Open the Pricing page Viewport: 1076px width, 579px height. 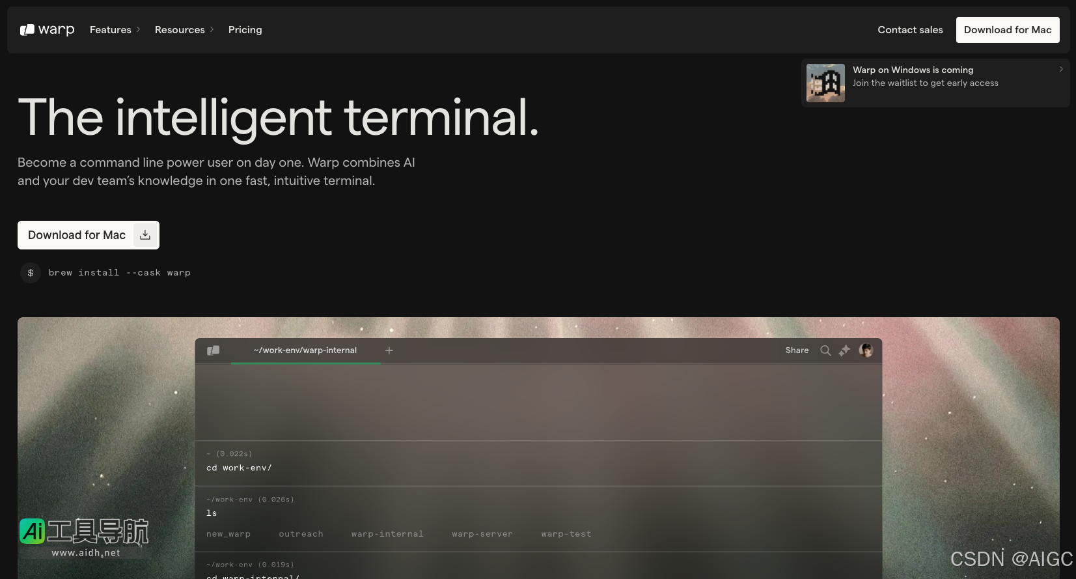(245, 30)
